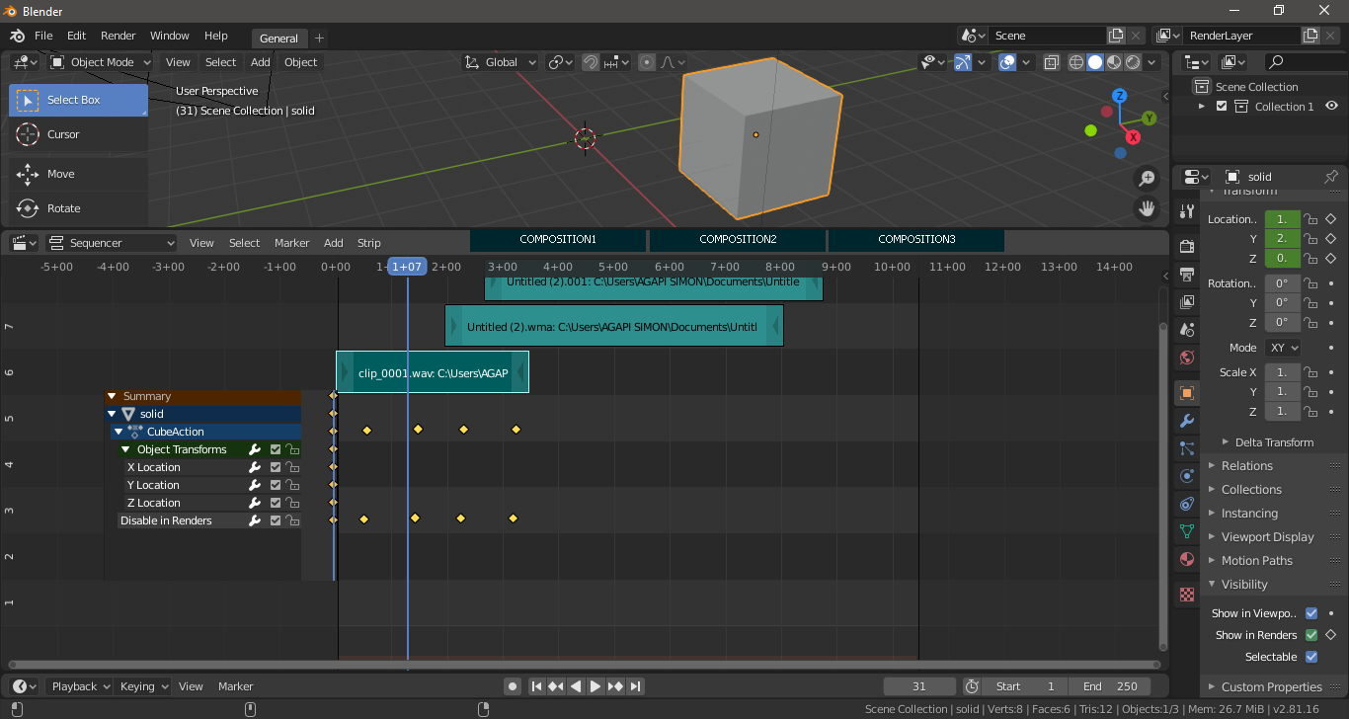
Task: Open the Playback popover
Action: point(81,686)
